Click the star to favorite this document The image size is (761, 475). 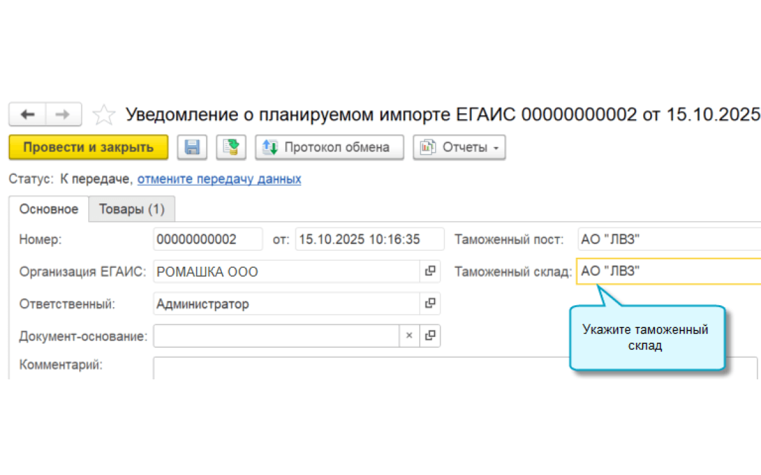pos(103,114)
